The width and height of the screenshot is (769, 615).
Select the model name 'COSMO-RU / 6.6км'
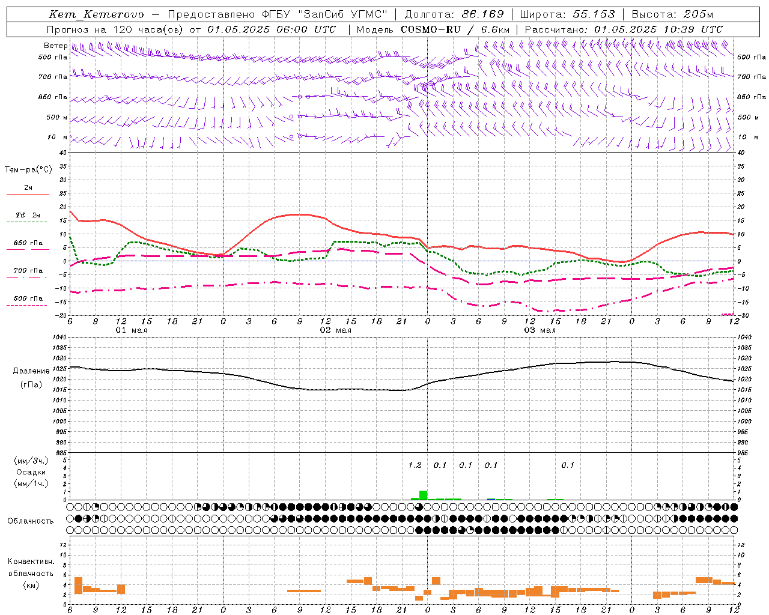[455, 29]
